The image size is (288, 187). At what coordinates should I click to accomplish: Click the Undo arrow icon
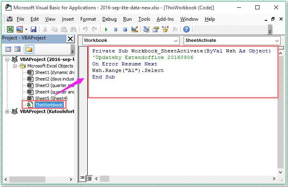point(85,29)
